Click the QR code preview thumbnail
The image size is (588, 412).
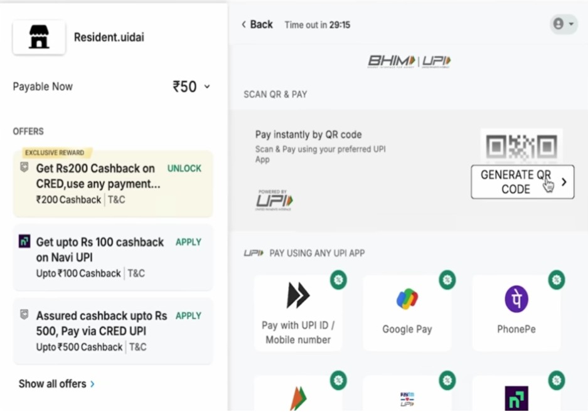521,145
